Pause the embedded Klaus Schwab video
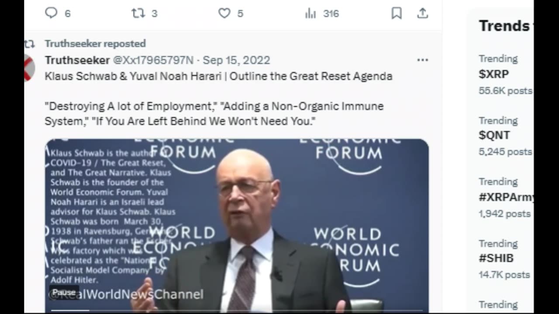The image size is (559, 314). [64, 292]
